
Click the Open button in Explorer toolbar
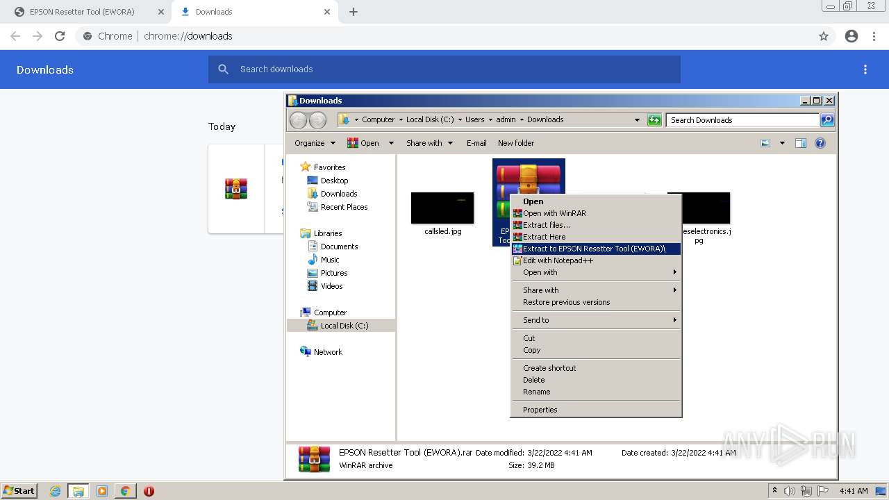pos(363,143)
